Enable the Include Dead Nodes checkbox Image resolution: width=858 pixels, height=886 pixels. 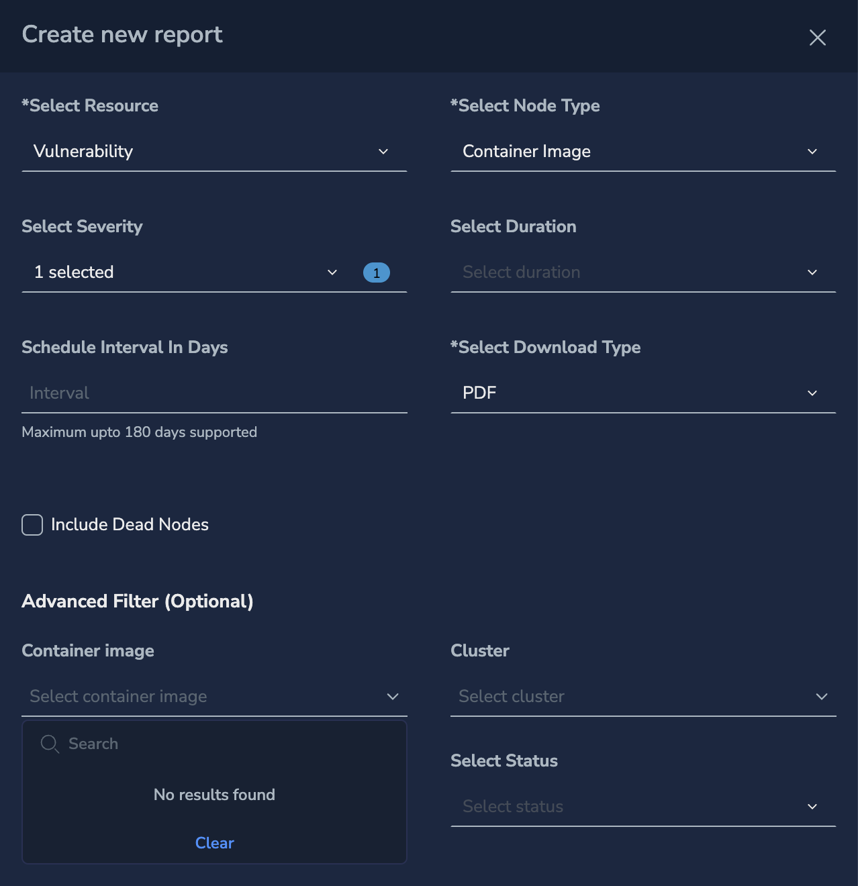(32, 524)
